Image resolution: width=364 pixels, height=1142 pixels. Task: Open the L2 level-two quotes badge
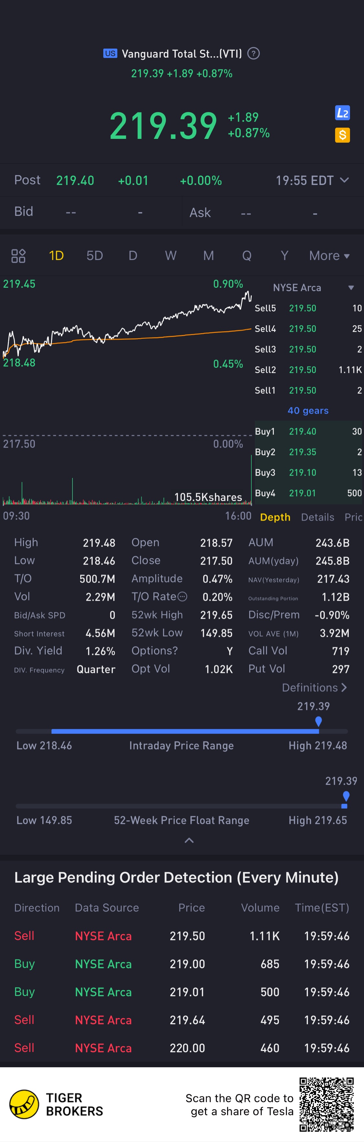point(342,113)
